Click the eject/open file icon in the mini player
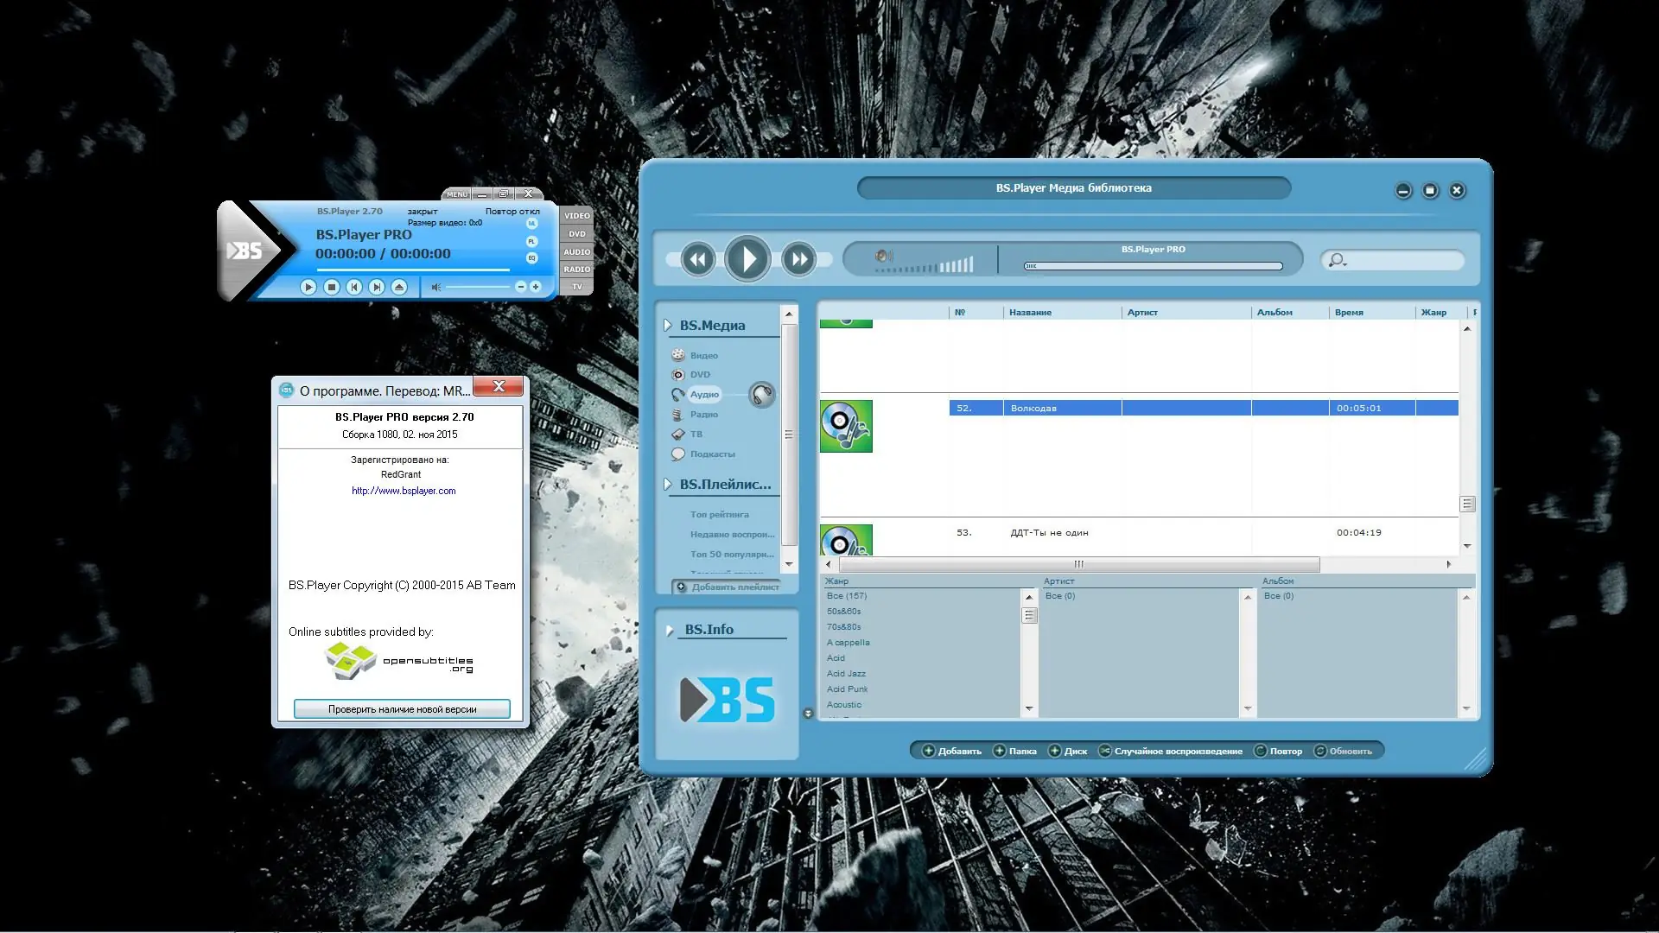 [x=399, y=287]
